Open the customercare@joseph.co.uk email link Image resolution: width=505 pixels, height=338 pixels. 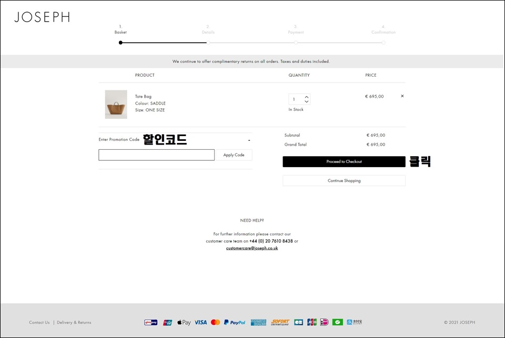[x=252, y=248]
